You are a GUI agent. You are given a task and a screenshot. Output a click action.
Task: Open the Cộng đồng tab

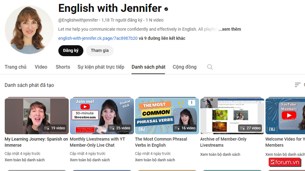click(x=185, y=67)
